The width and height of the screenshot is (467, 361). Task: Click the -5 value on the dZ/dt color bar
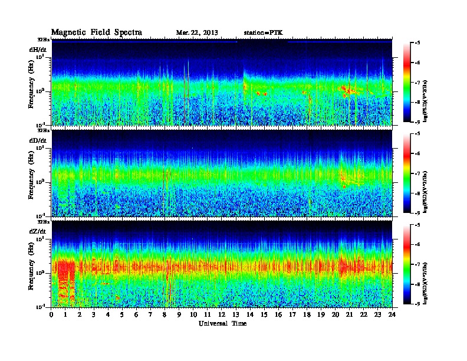click(417, 225)
